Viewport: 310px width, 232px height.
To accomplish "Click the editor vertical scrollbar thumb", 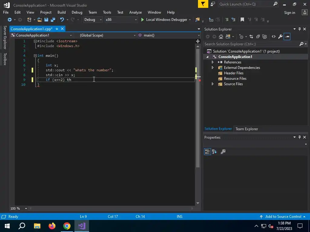I will 198,108.
